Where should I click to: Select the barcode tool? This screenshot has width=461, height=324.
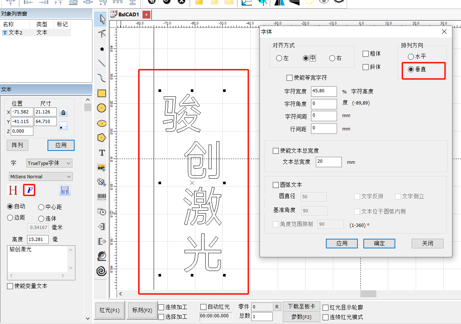point(101,197)
